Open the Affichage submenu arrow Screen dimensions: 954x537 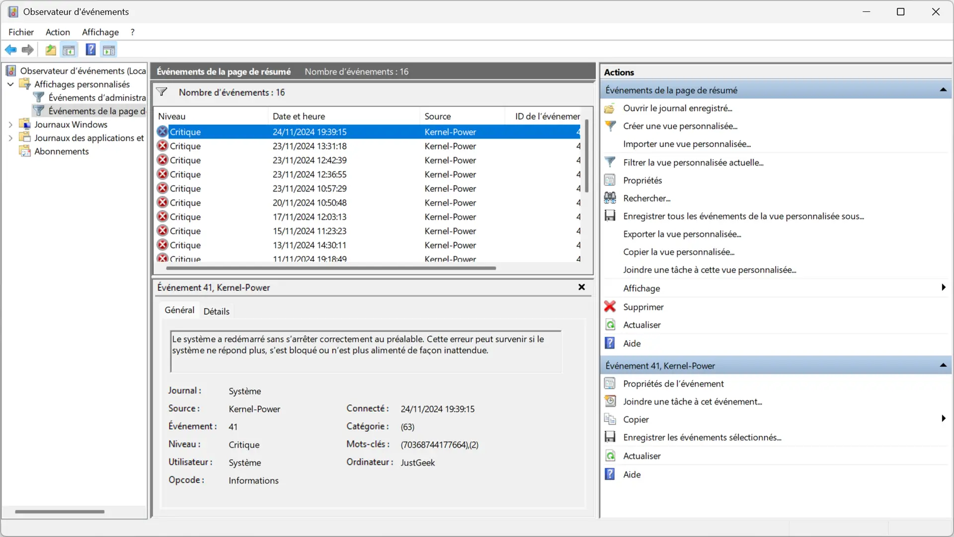943,288
